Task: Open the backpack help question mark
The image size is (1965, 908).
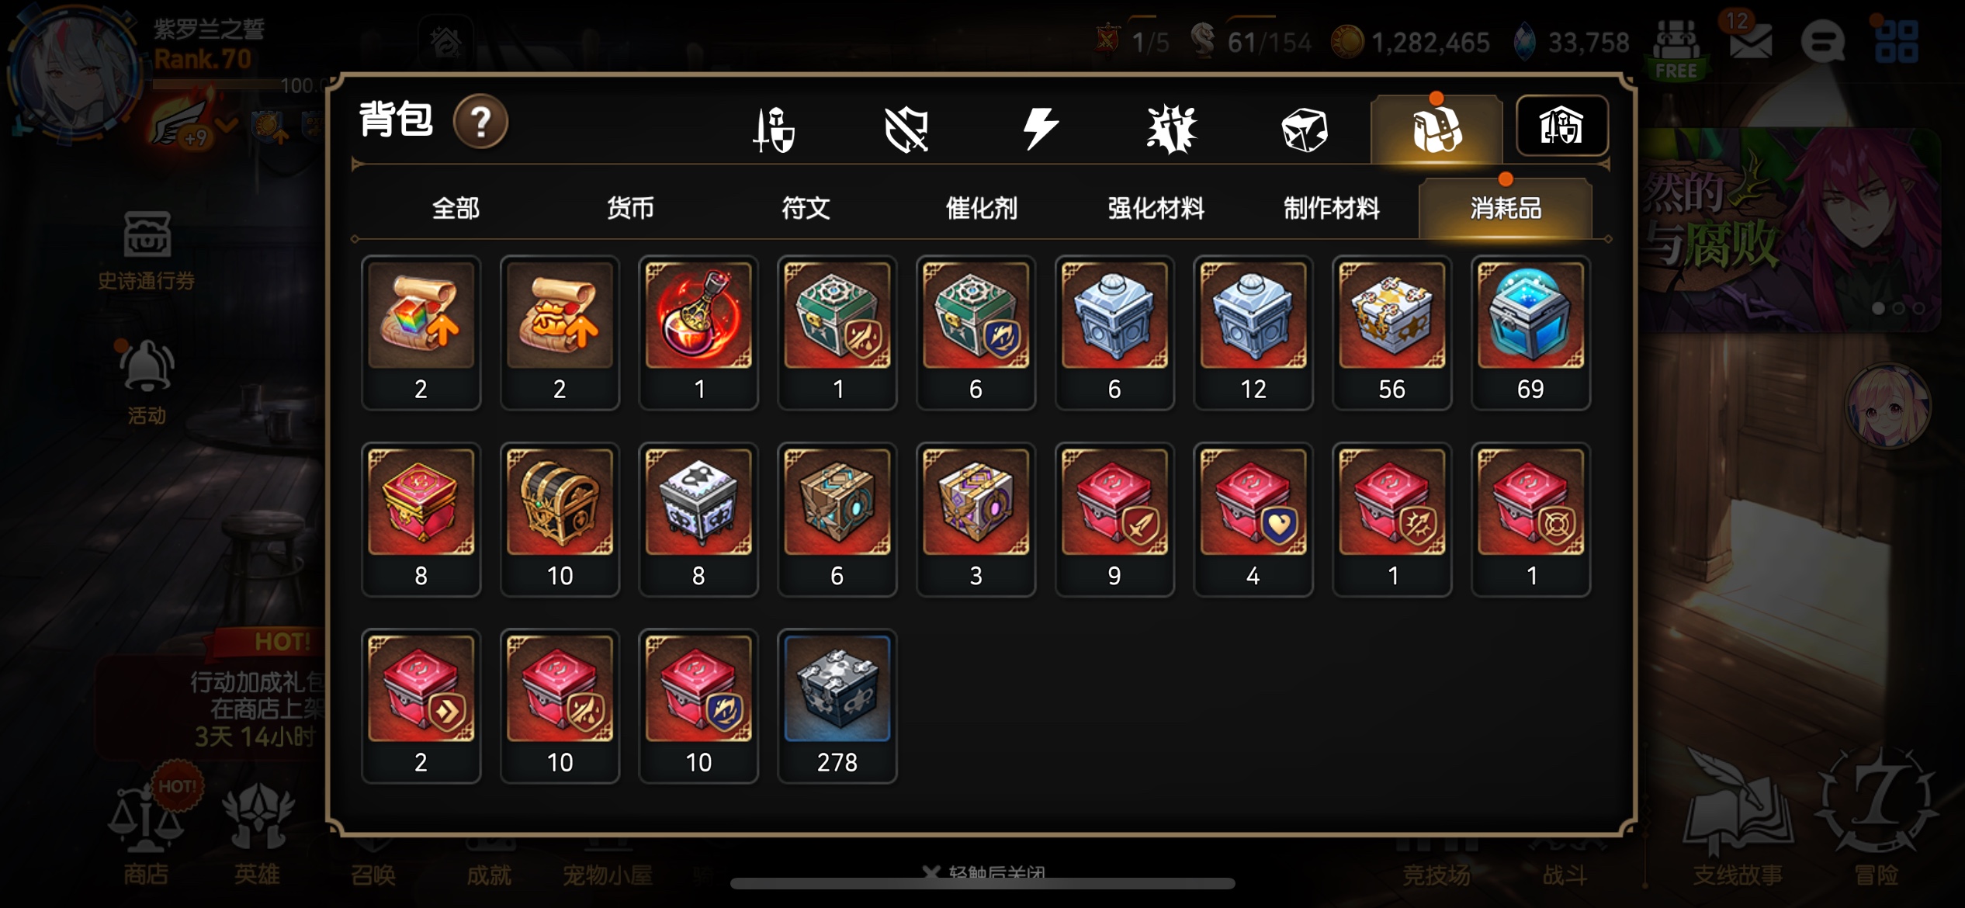Action: pyautogui.click(x=480, y=122)
